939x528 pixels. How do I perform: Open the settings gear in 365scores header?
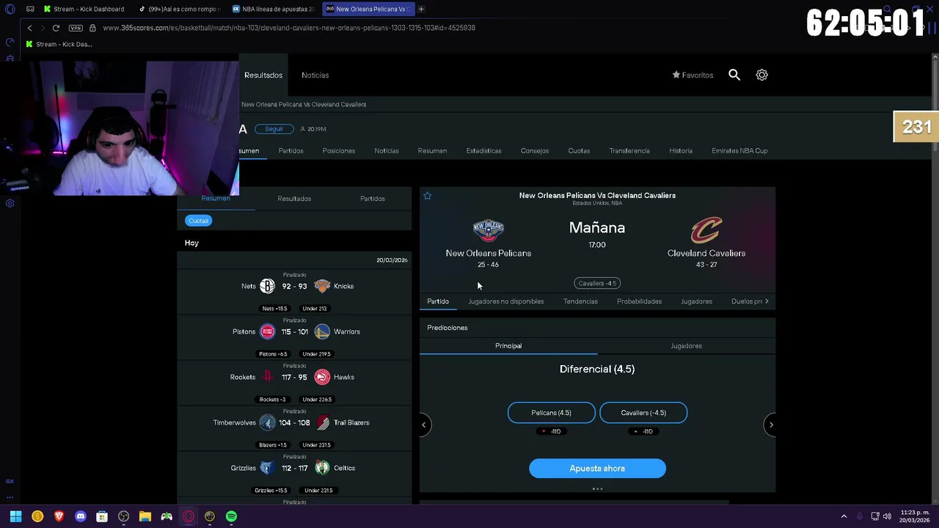click(762, 75)
